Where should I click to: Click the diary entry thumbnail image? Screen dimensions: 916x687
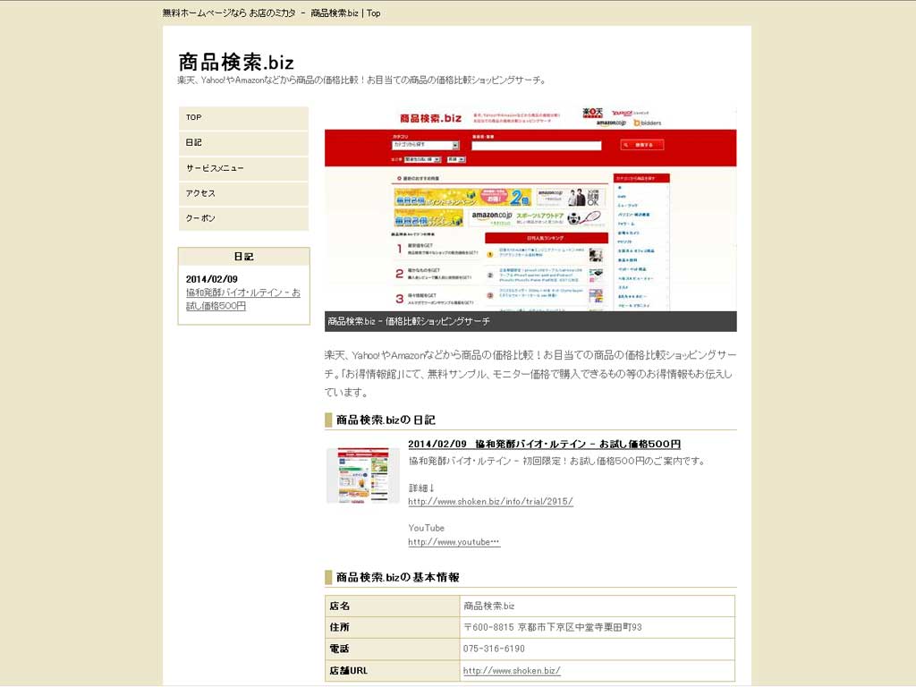[363, 476]
